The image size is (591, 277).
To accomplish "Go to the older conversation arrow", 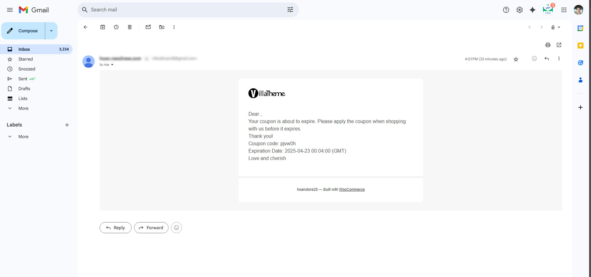I will [542, 27].
